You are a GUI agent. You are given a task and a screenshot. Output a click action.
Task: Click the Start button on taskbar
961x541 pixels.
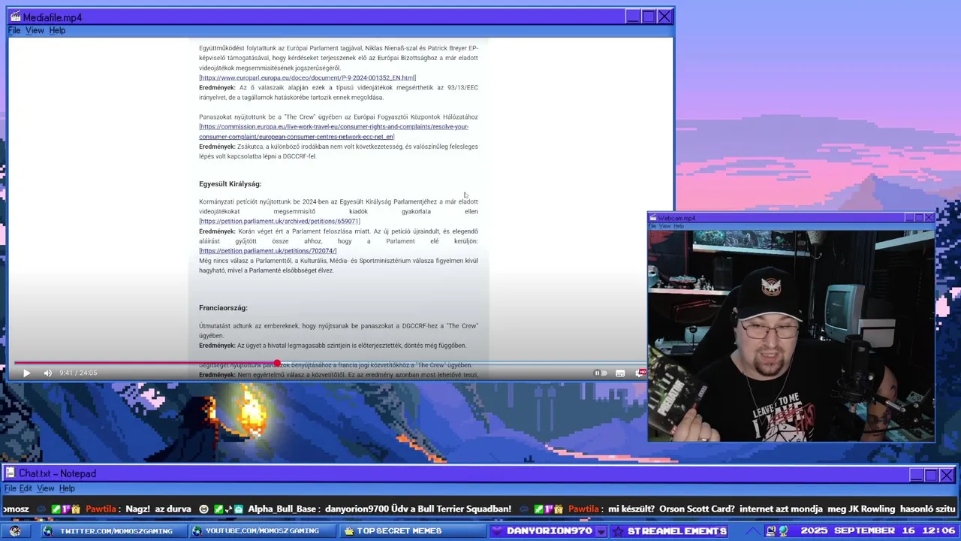15,531
